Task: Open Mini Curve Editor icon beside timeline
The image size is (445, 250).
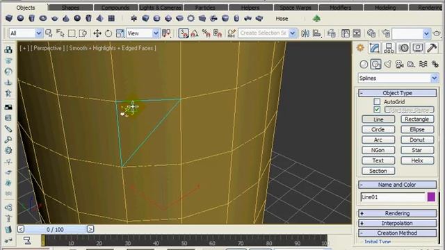Action: [27, 240]
